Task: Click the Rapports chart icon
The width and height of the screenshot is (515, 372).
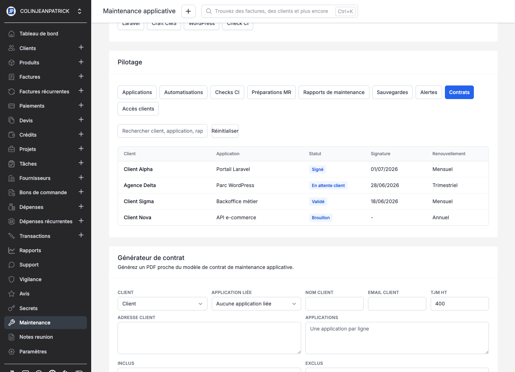Action: click(11, 250)
